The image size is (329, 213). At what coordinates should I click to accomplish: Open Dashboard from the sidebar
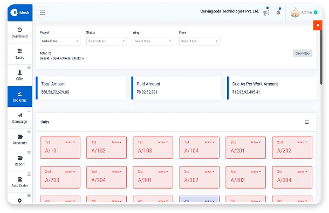click(19, 32)
